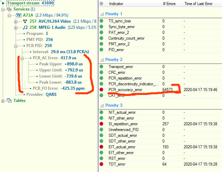Click the 64573 error count value
Screen dimensions: 222x172
point(168,90)
